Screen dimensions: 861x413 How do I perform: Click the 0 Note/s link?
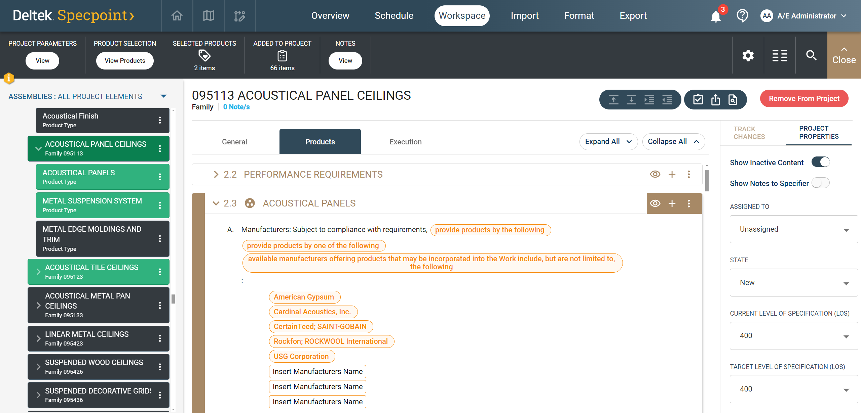(236, 107)
